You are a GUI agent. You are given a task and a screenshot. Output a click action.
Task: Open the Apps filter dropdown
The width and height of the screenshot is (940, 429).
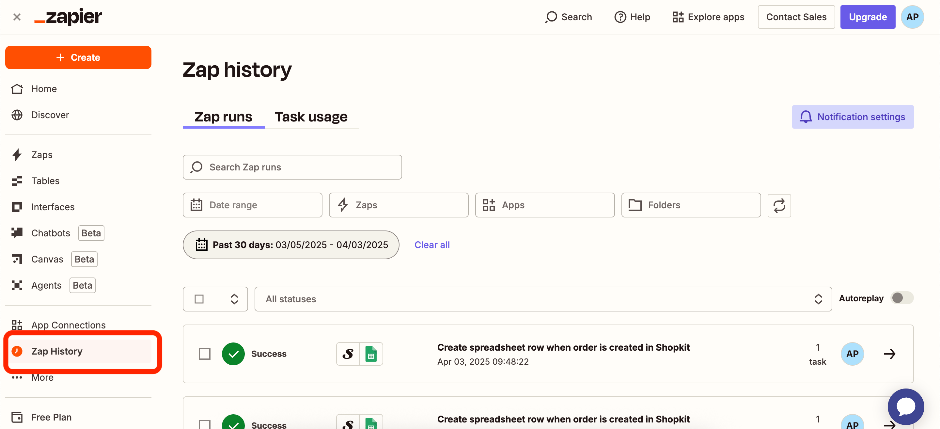[x=544, y=205]
